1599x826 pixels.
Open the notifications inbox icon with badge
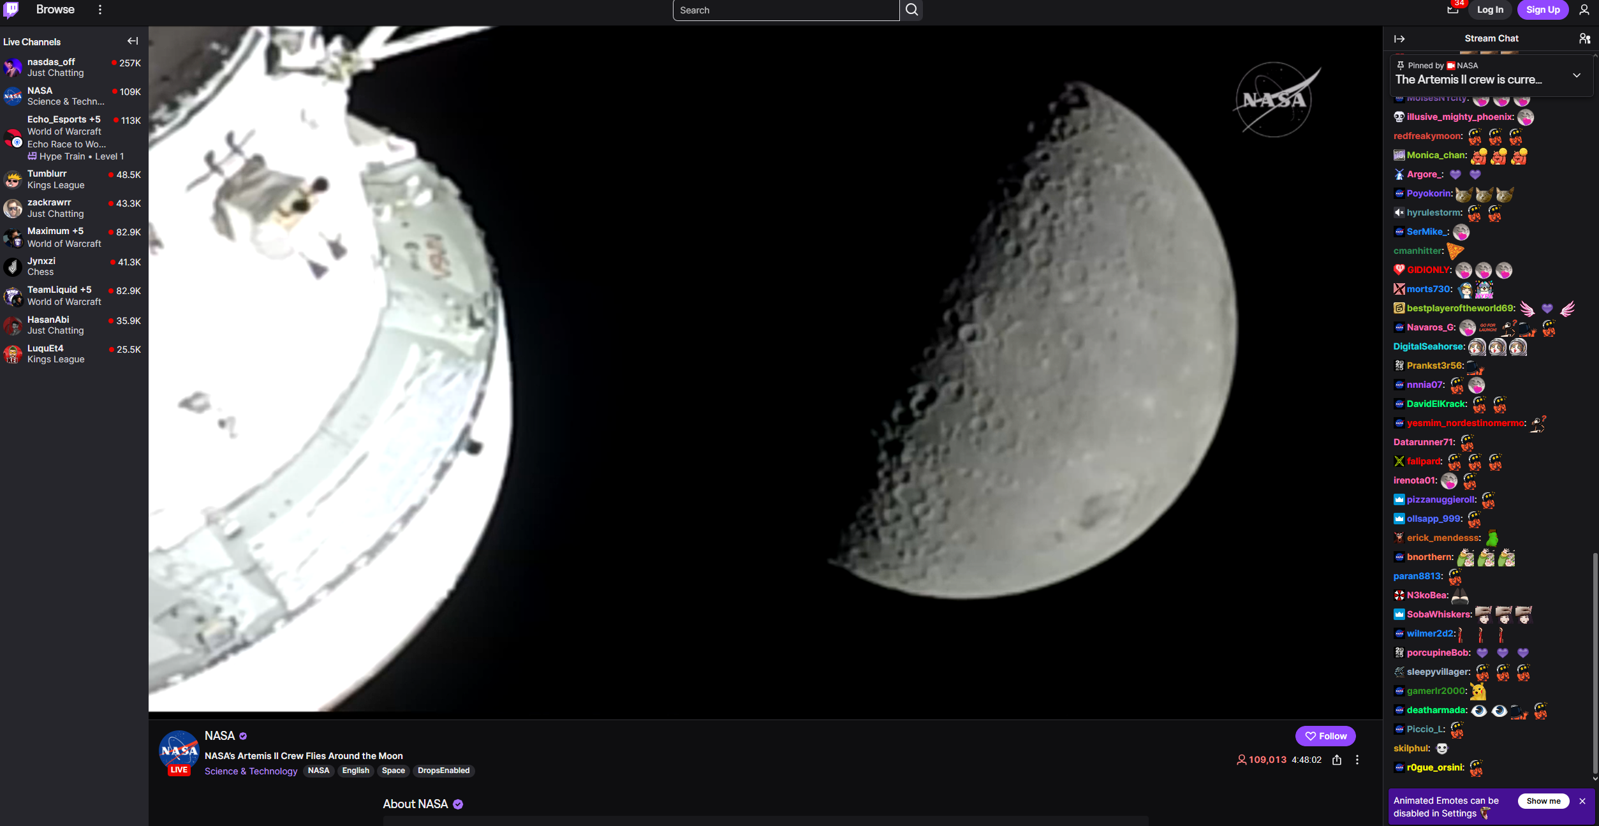(1453, 10)
